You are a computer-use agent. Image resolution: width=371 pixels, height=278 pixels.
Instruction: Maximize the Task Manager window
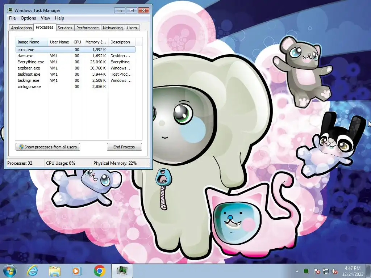132,10
